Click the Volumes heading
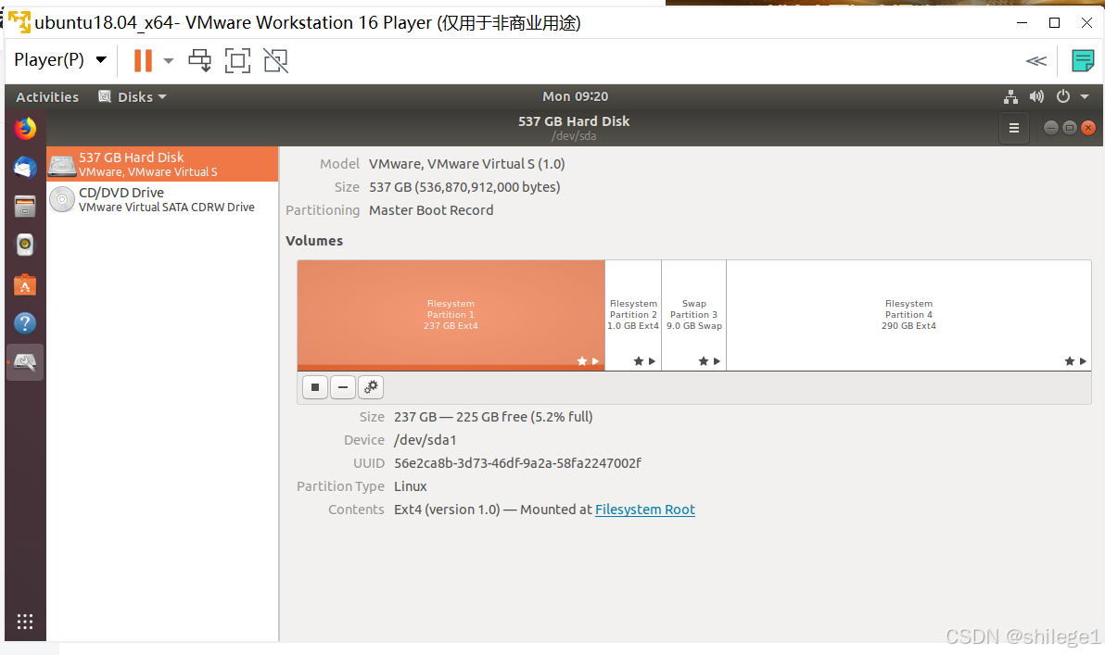 [314, 241]
